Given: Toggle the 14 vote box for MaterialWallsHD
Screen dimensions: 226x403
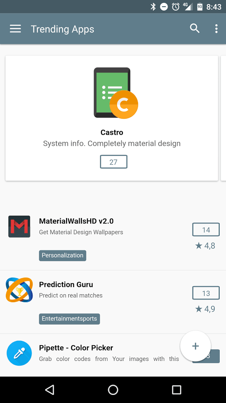Looking at the screenshot, I should (x=206, y=230).
